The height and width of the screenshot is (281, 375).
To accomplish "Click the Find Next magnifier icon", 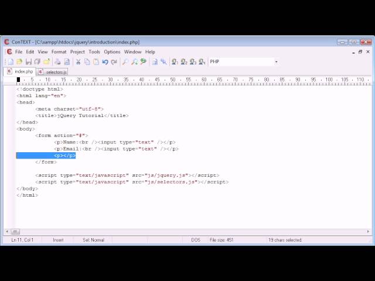I will (134, 62).
